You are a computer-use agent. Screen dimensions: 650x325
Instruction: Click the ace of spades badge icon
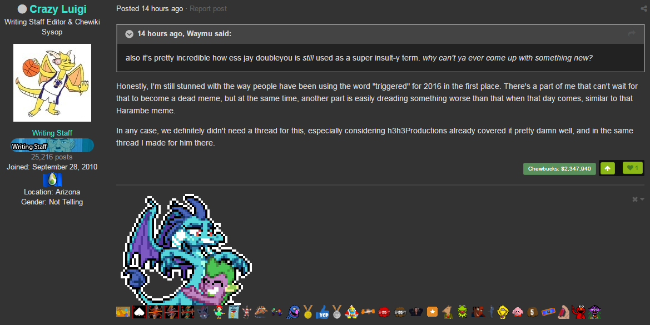tap(139, 312)
